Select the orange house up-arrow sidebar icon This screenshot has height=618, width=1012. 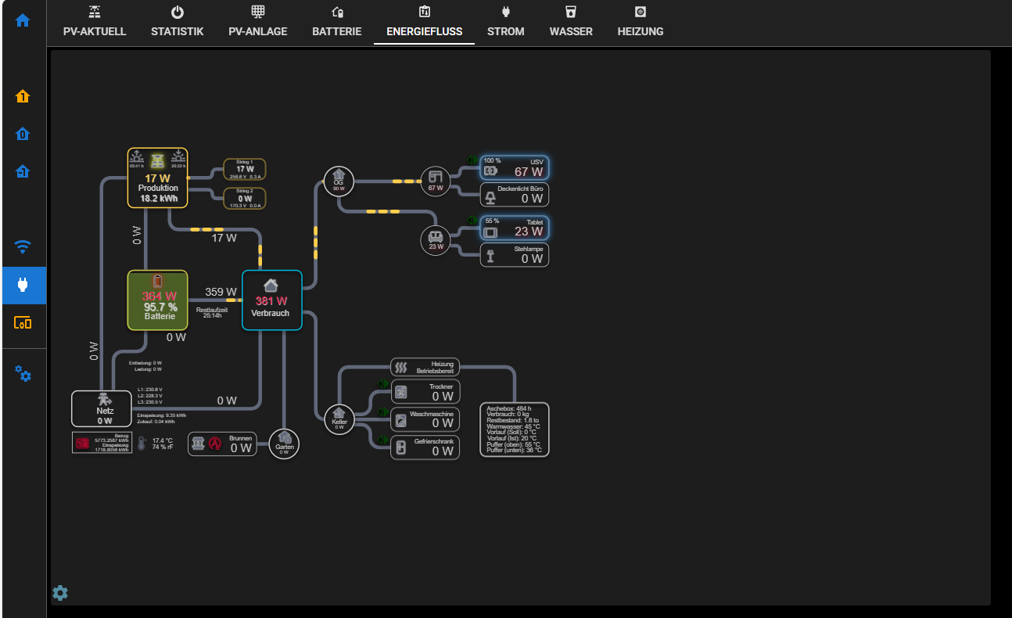pyautogui.click(x=23, y=96)
